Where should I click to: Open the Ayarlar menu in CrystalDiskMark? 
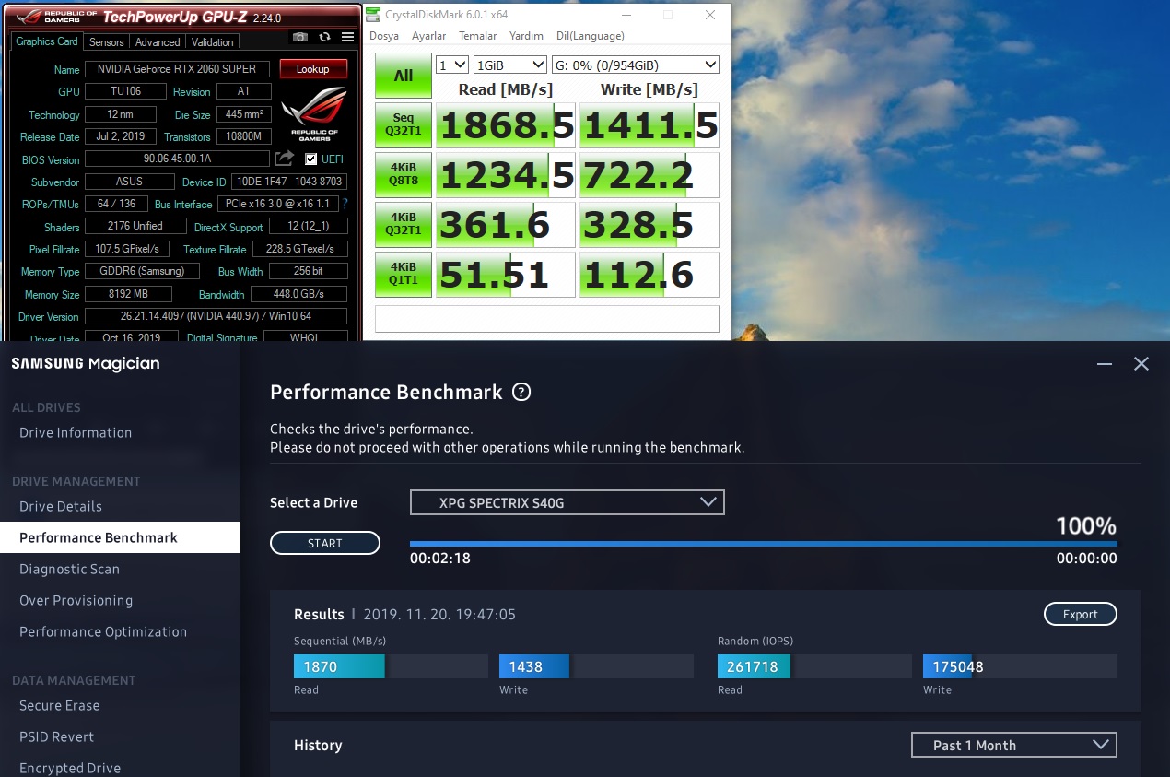(x=428, y=36)
